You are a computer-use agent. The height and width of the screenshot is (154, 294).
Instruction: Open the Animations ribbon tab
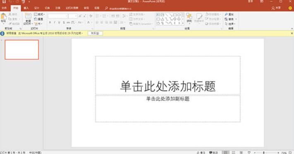coord(58,8)
